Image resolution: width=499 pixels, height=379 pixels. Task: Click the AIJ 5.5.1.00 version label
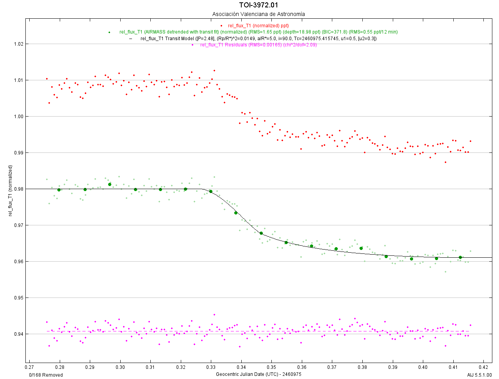pos(479,375)
